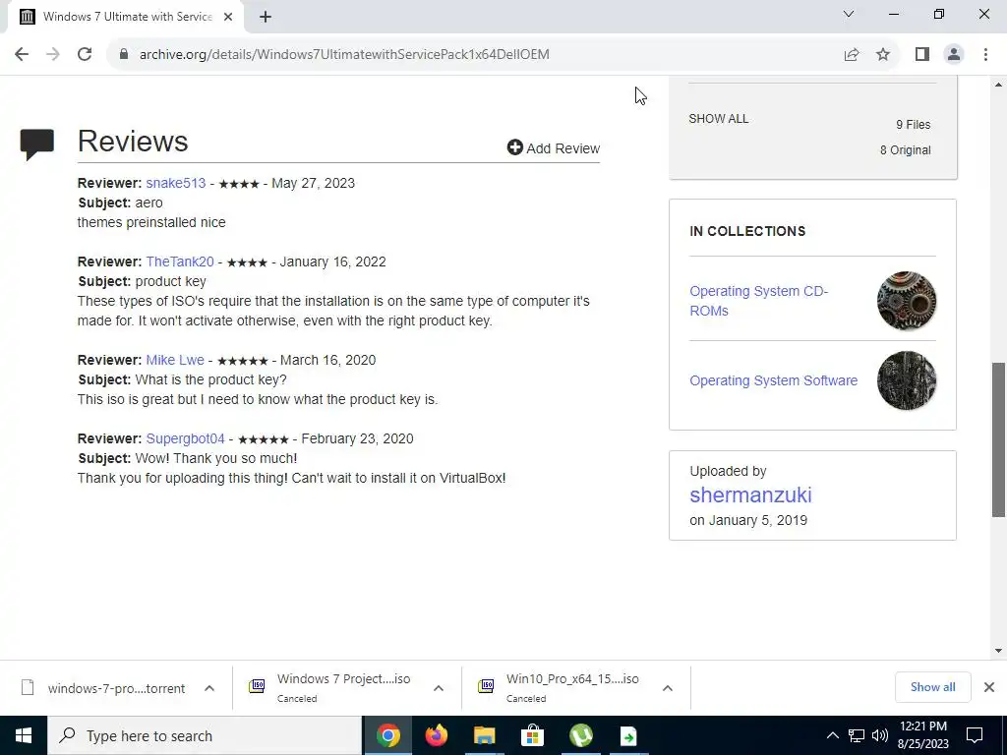
Task: Go back with the browser back arrow
Action: (22, 55)
